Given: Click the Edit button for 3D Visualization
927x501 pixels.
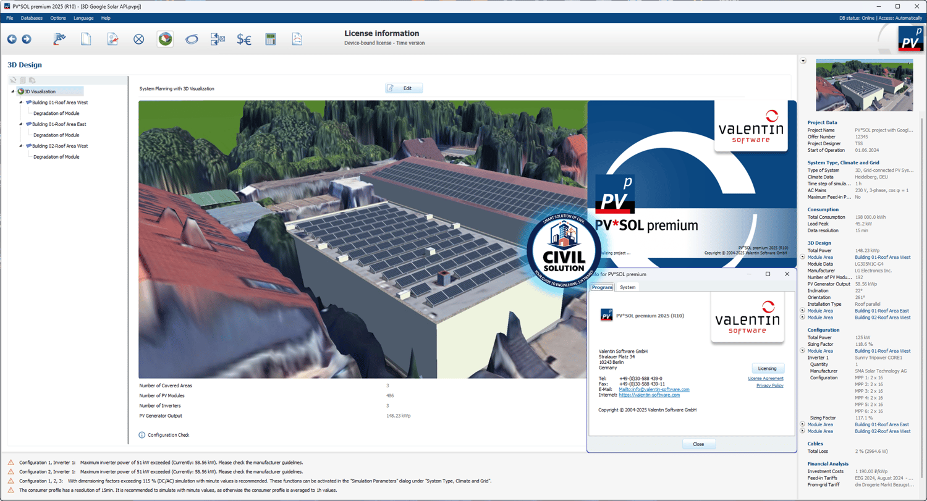Looking at the screenshot, I should pyautogui.click(x=404, y=88).
